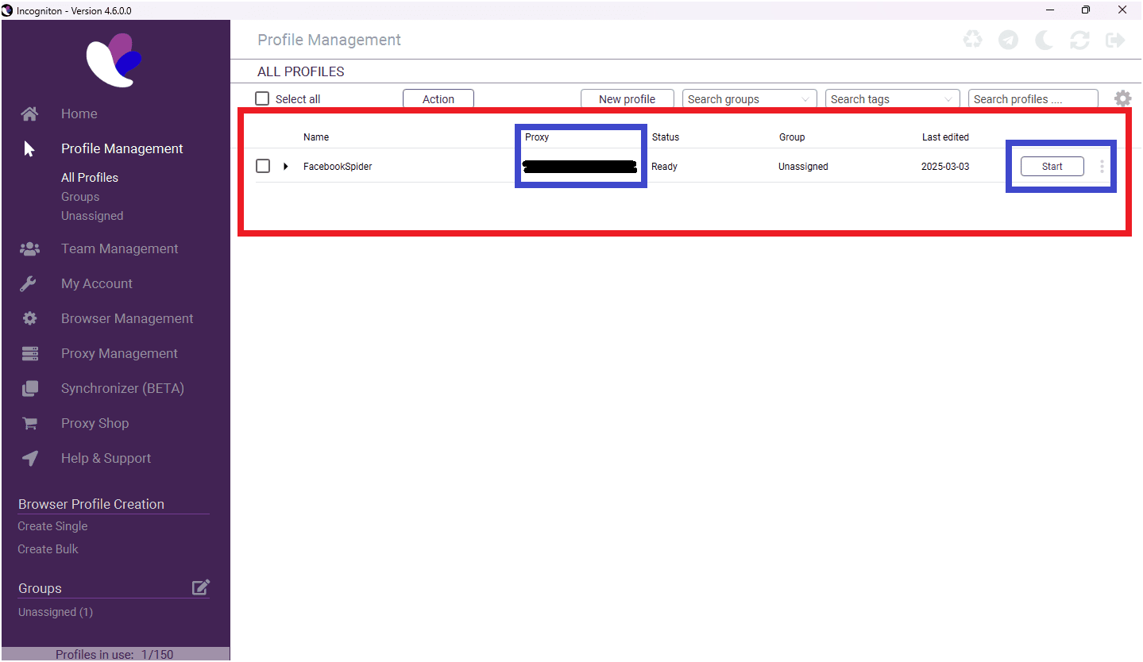Click the refresh sync arrows icon
The height and width of the screenshot is (662, 1143).
point(1079,40)
